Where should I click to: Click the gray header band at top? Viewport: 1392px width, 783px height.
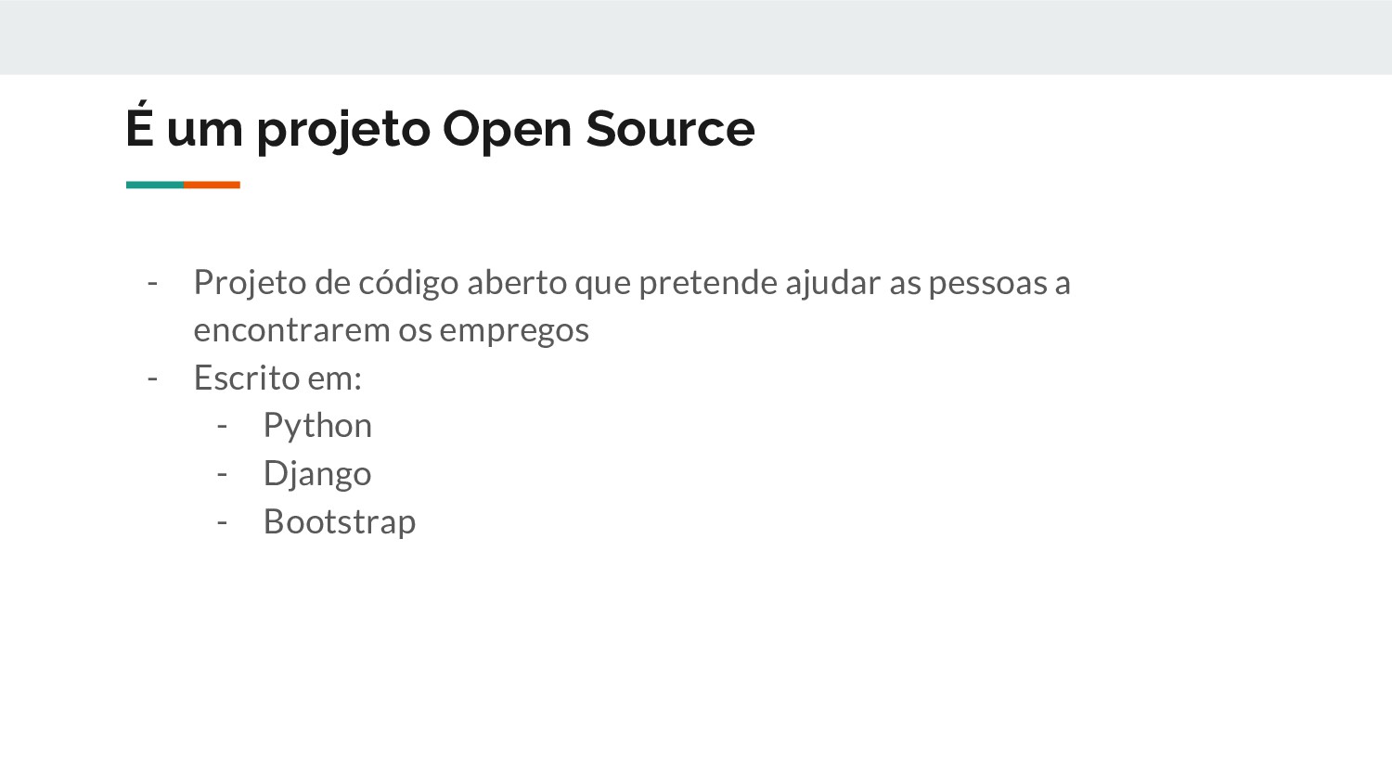pos(696,37)
